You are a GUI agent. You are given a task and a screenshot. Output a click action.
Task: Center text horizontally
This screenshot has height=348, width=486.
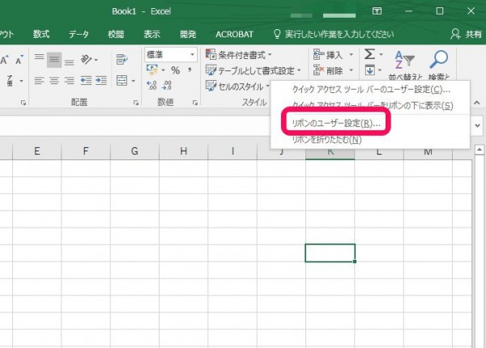click(x=54, y=81)
